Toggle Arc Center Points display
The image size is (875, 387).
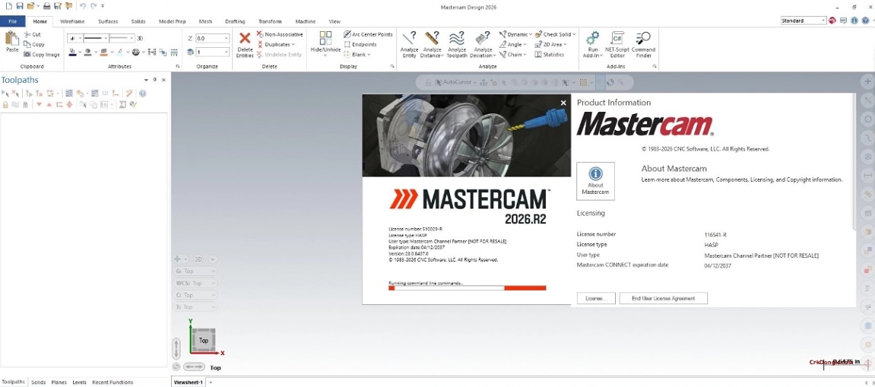tap(368, 34)
